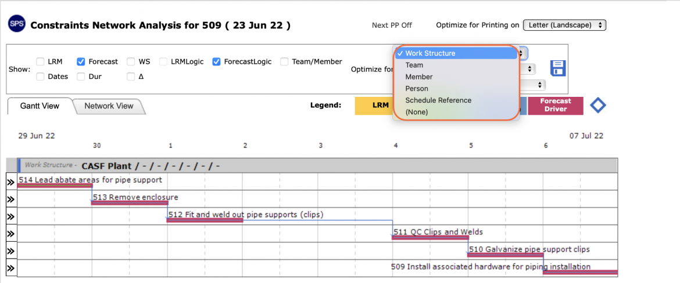Switch to the Gantt View tab
Image resolution: width=680 pixels, height=283 pixels.
pos(40,106)
